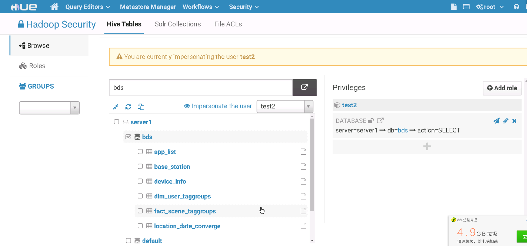Click the tree scrollbar down arrow
Viewport: 527px width, 246px height.
click(312, 241)
